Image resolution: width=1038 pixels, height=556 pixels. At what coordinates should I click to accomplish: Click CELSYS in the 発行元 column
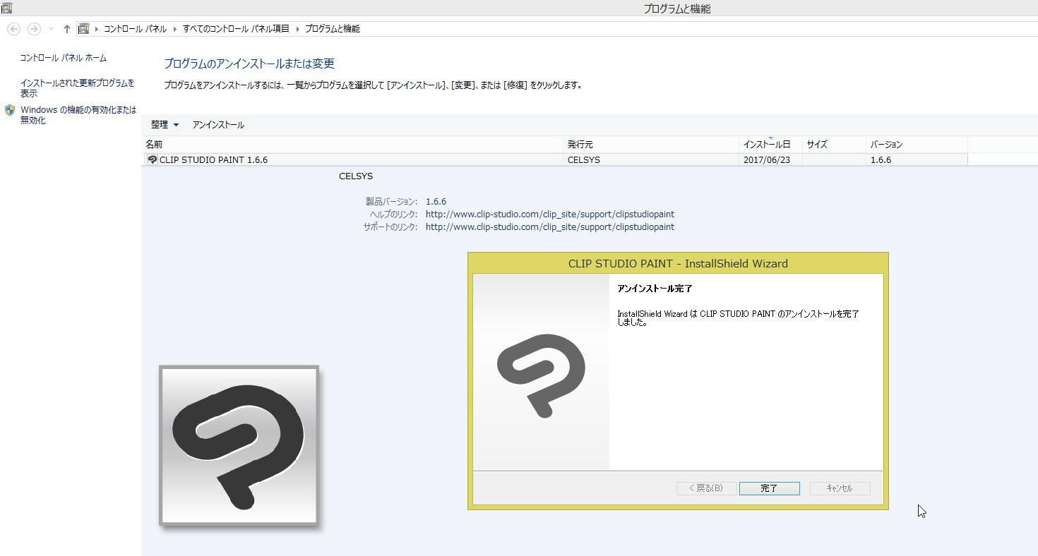(584, 160)
